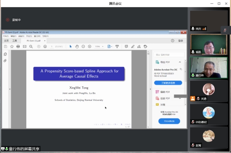Select the highlighter pen tool
The width and height of the screenshot is (231, 153).
[133, 47]
